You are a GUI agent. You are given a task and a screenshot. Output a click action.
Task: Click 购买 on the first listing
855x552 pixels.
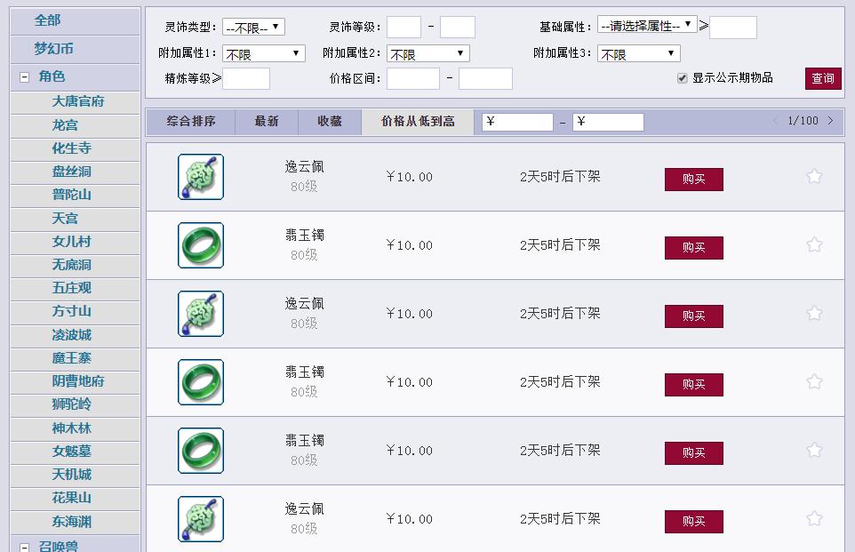[x=693, y=179]
